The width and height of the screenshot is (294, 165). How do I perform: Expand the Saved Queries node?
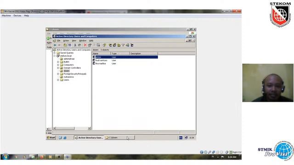(55, 53)
